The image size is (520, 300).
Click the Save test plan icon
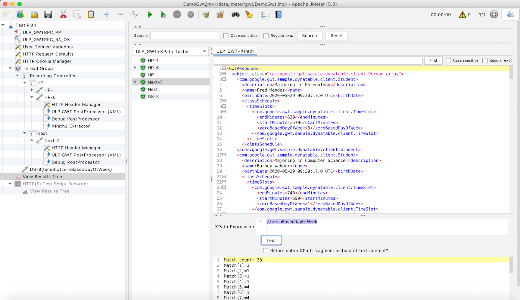point(48,14)
